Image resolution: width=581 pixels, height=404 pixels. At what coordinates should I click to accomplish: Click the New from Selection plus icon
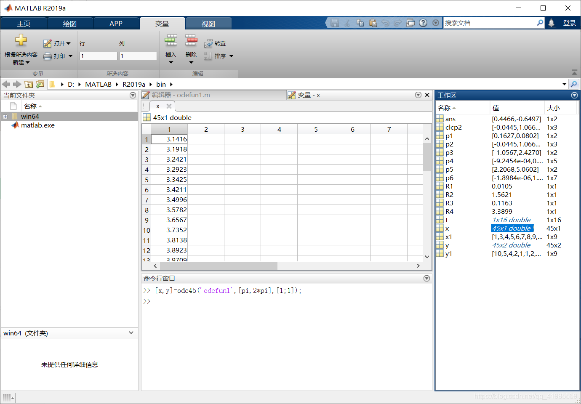(x=21, y=40)
